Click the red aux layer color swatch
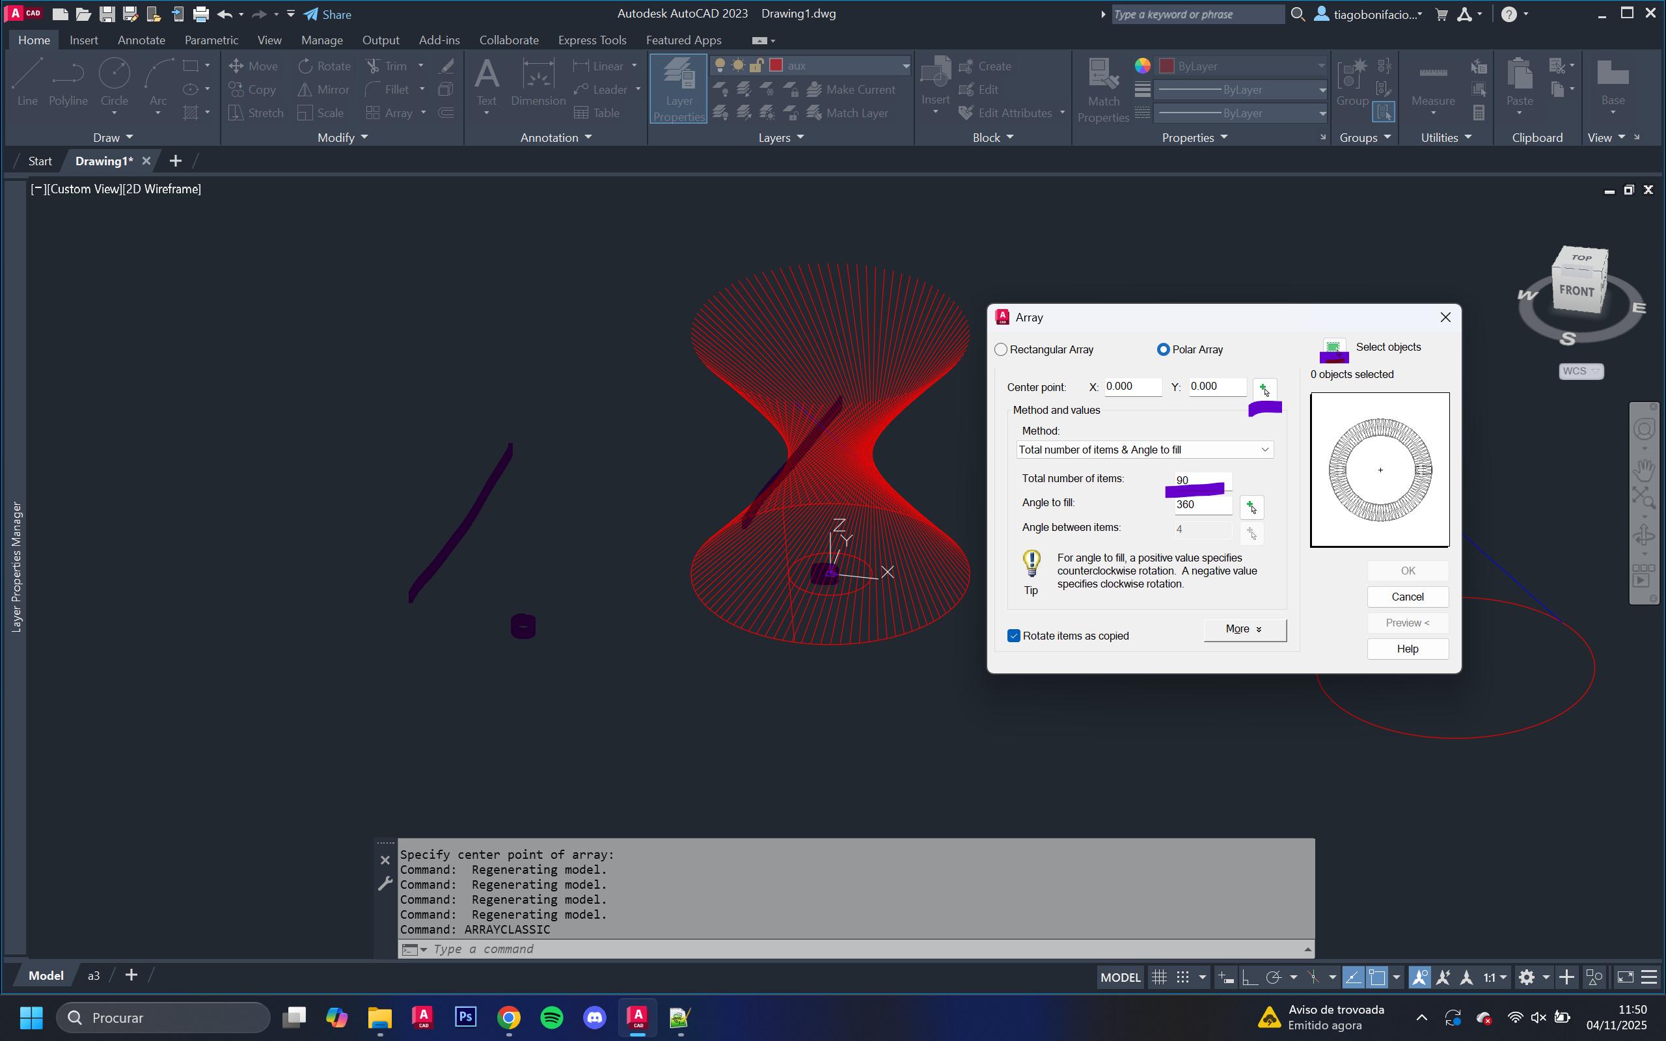This screenshot has height=1041, width=1666. pyautogui.click(x=776, y=66)
